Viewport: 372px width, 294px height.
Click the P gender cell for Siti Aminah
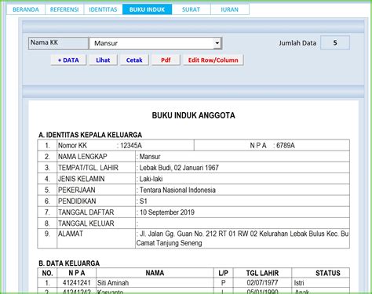point(224,283)
